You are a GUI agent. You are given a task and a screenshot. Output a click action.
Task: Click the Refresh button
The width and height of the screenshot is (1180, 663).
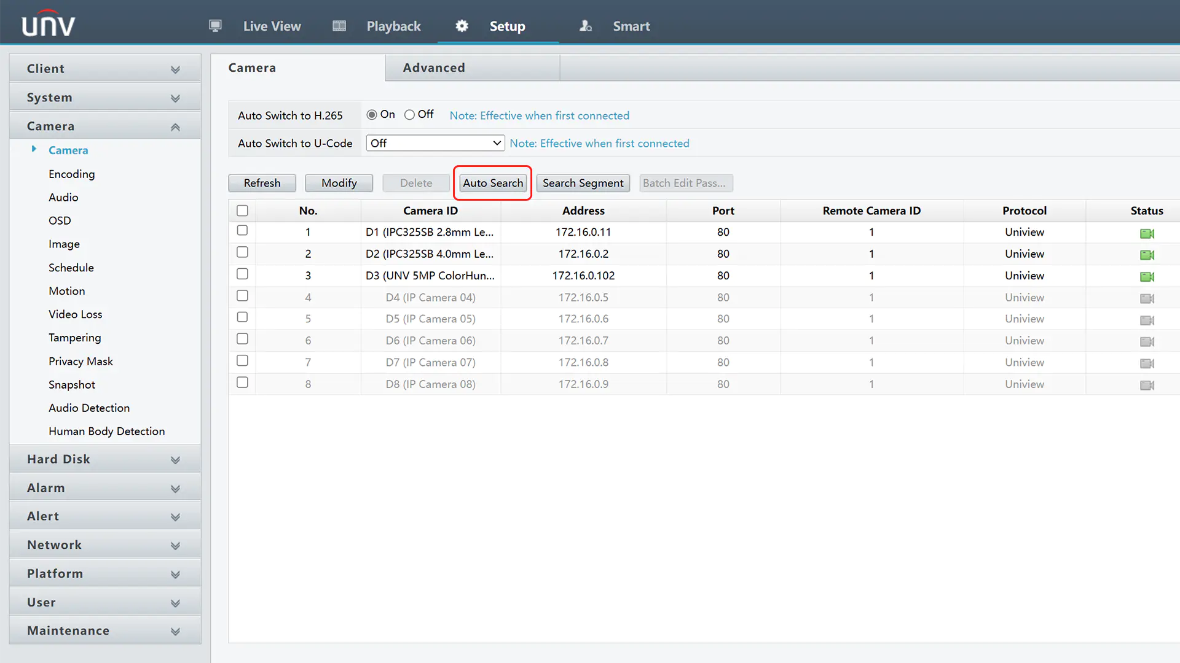pyautogui.click(x=262, y=183)
